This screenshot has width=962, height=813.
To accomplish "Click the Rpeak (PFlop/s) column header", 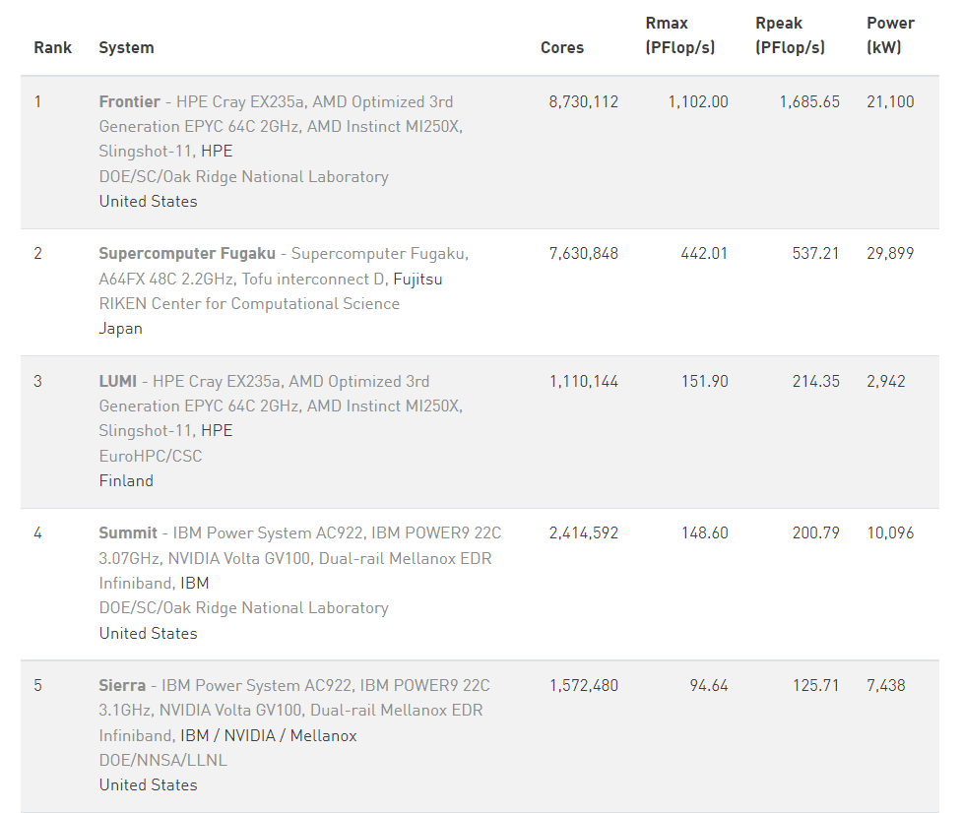I will (791, 35).
